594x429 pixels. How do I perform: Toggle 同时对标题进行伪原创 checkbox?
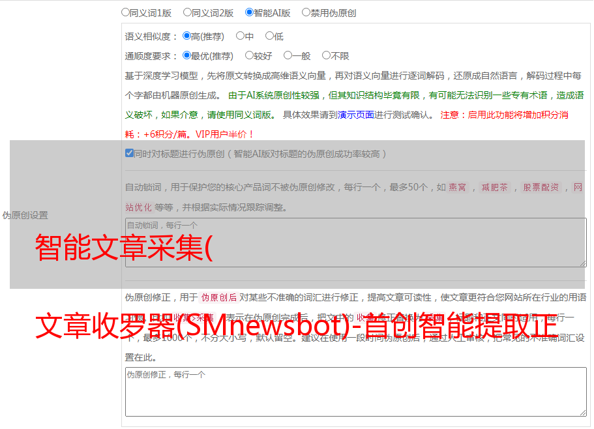click(x=129, y=153)
